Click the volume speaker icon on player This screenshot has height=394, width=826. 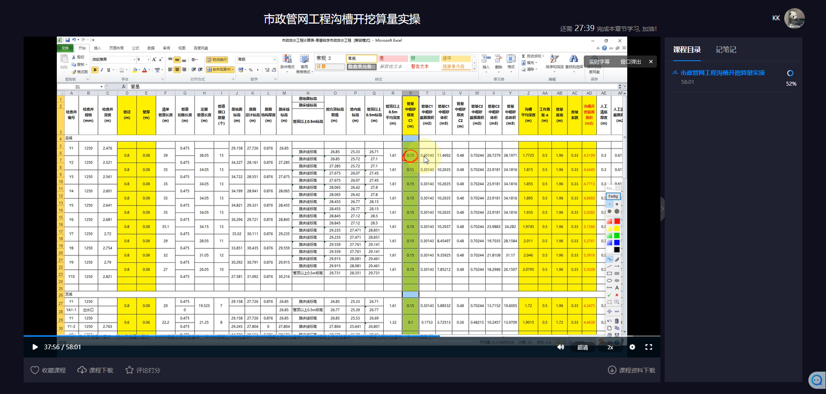coord(561,347)
